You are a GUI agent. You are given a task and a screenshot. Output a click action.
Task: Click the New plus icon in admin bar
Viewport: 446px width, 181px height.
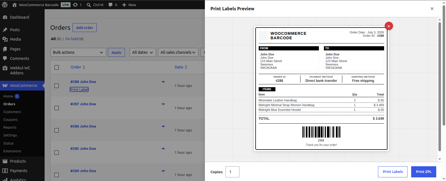pos(124,5)
